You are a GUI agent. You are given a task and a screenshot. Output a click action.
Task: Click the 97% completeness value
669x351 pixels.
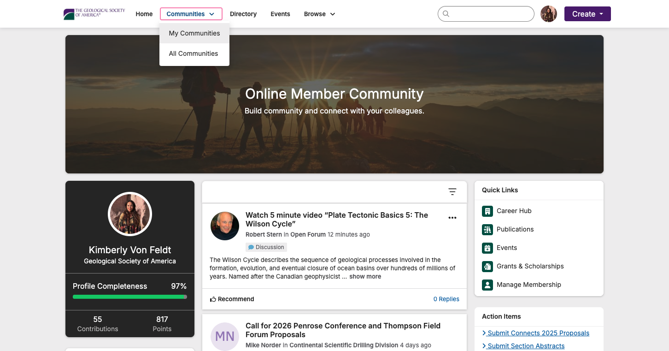(x=179, y=286)
